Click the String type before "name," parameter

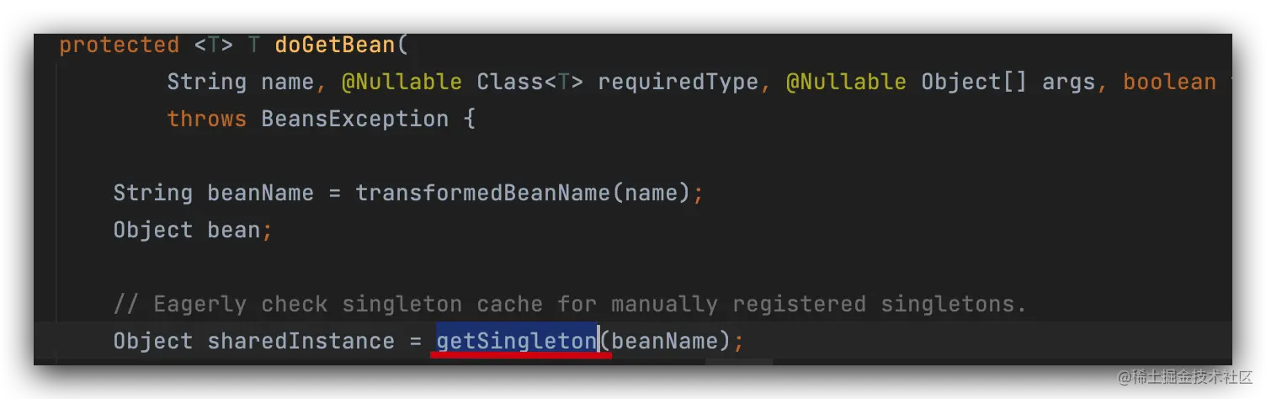tap(207, 82)
